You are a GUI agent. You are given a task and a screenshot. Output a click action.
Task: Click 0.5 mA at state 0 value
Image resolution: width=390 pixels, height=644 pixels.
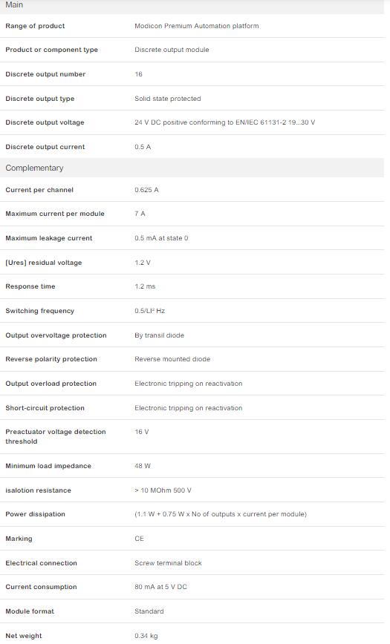[x=161, y=238]
